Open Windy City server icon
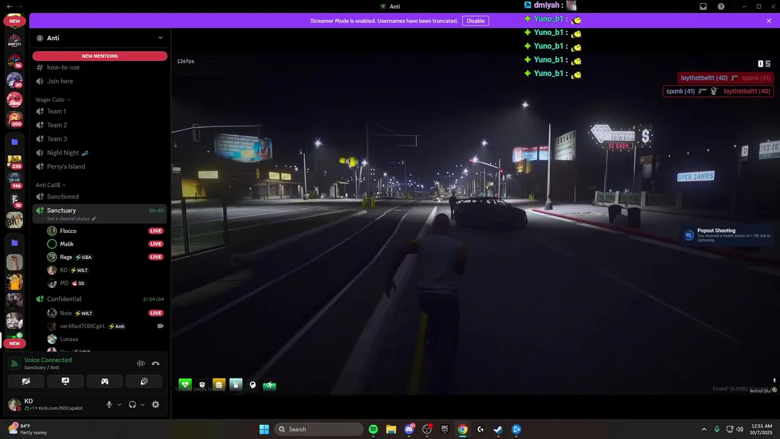 point(15,41)
